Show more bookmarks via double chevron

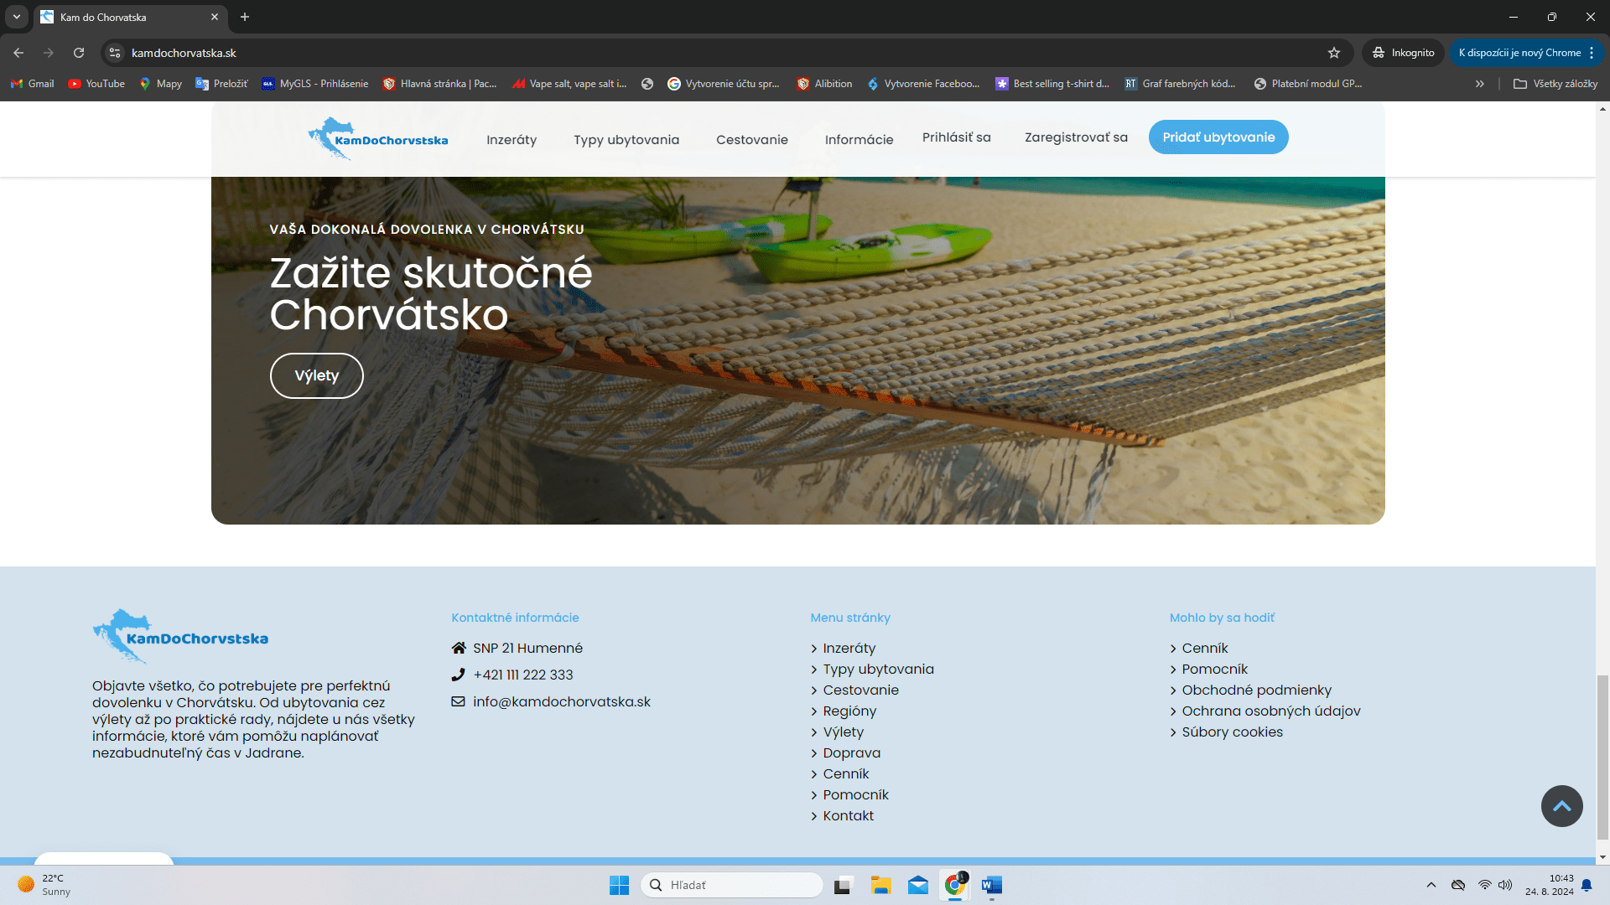(1480, 84)
